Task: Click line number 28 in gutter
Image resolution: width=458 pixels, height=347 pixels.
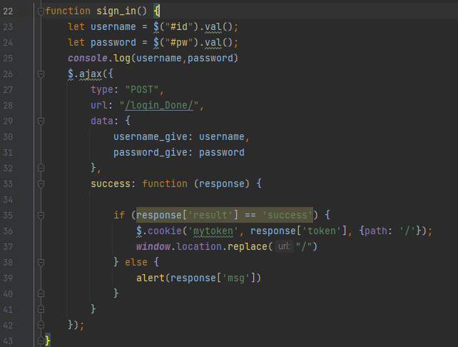Action: point(8,106)
